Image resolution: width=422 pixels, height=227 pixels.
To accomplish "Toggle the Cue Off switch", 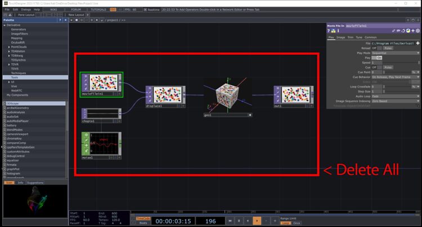I will coord(376,67).
